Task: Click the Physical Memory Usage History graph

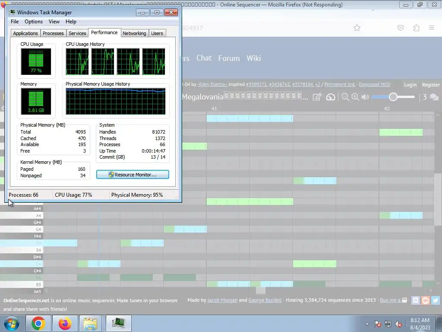Action: (116, 101)
